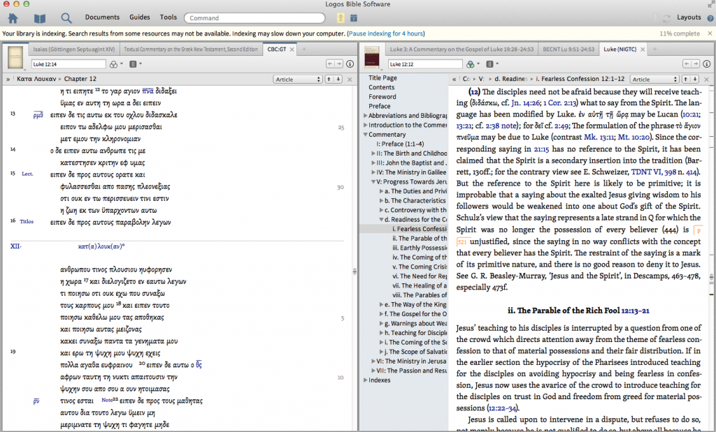Image resolution: width=716 pixels, height=432 pixels.
Task: Click the Command input box
Action: click(x=255, y=18)
